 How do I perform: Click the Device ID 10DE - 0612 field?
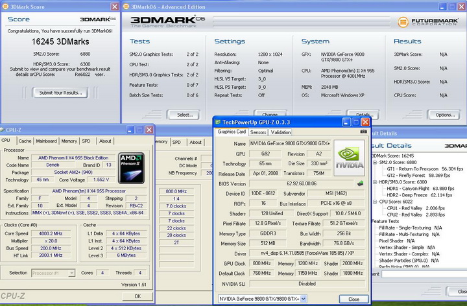[x=263, y=193]
